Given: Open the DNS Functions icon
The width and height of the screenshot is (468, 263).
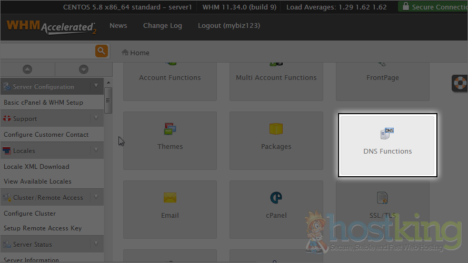Looking at the screenshot, I should tap(387, 134).
